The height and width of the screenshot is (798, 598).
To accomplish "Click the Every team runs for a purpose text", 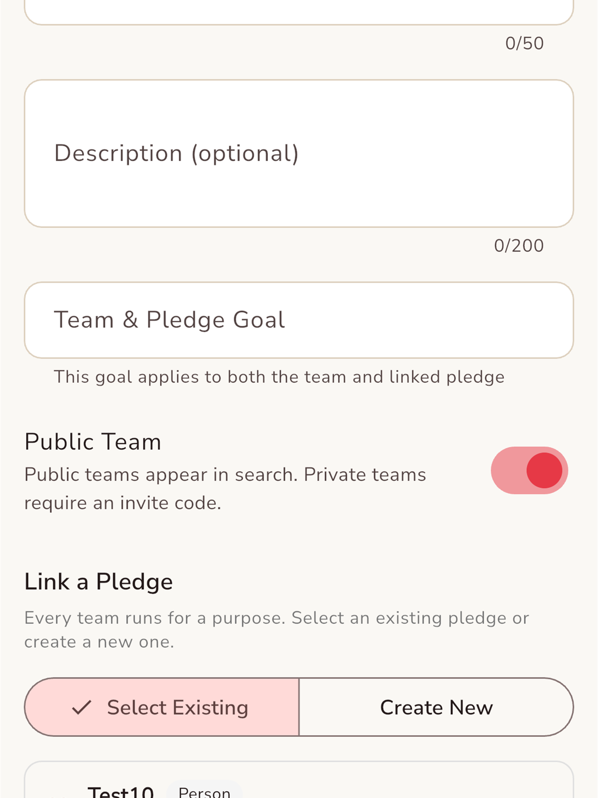I will 276,630.
